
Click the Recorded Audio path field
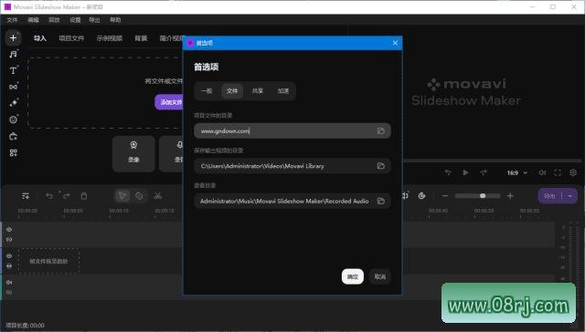coord(292,201)
